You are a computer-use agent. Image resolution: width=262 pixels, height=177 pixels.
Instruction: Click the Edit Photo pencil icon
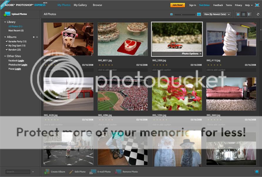pyautogui.click(x=71, y=172)
